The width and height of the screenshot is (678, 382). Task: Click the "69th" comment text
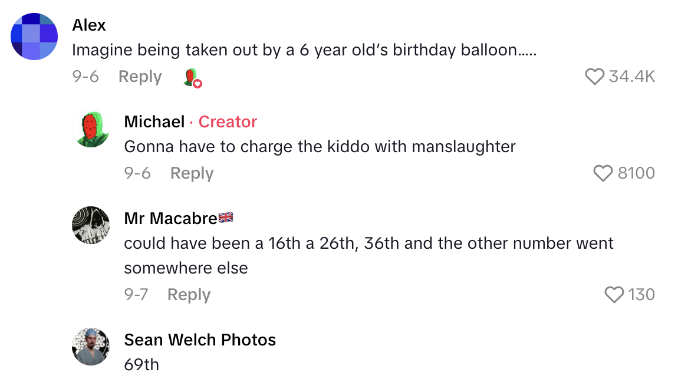point(141,364)
